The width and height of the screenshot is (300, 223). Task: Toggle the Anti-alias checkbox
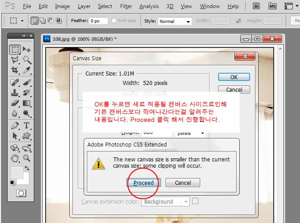click(114, 21)
